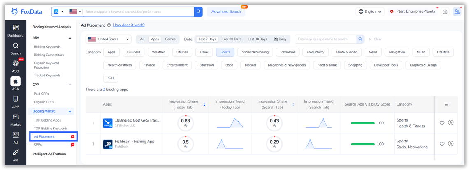
Task: Click the app ID search magnifier icon
Action: point(360,39)
